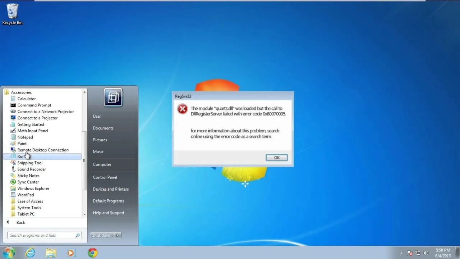Open Internet Explorer from the taskbar
Screen dimensions: 460x259
point(30,253)
